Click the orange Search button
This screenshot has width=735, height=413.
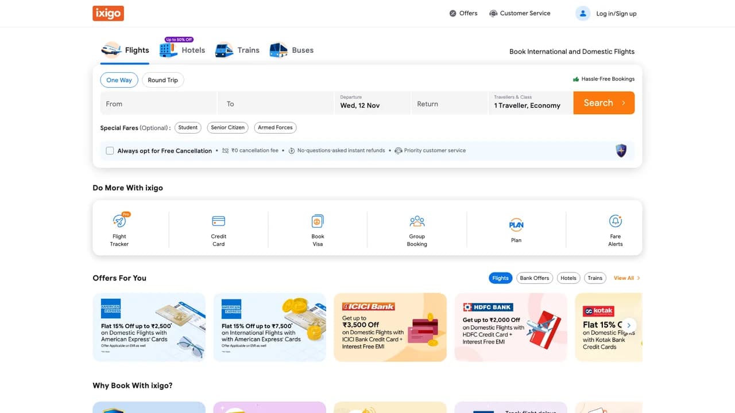pyautogui.click(x=604, y=103)
